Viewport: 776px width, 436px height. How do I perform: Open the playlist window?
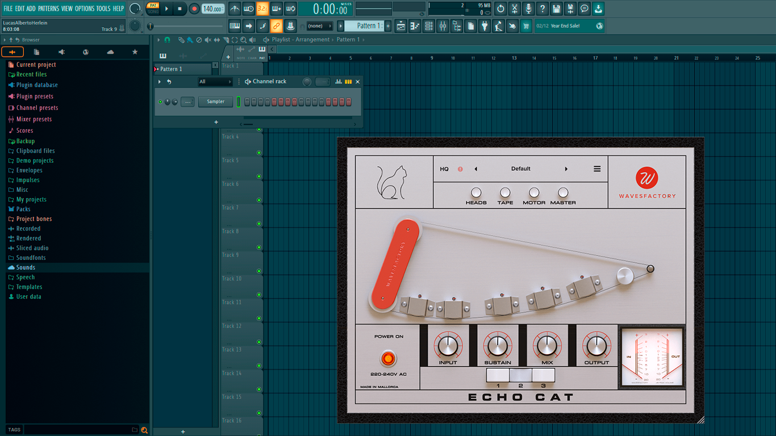401,26
